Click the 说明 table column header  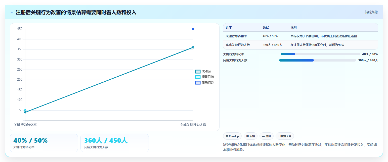point(294,27)
